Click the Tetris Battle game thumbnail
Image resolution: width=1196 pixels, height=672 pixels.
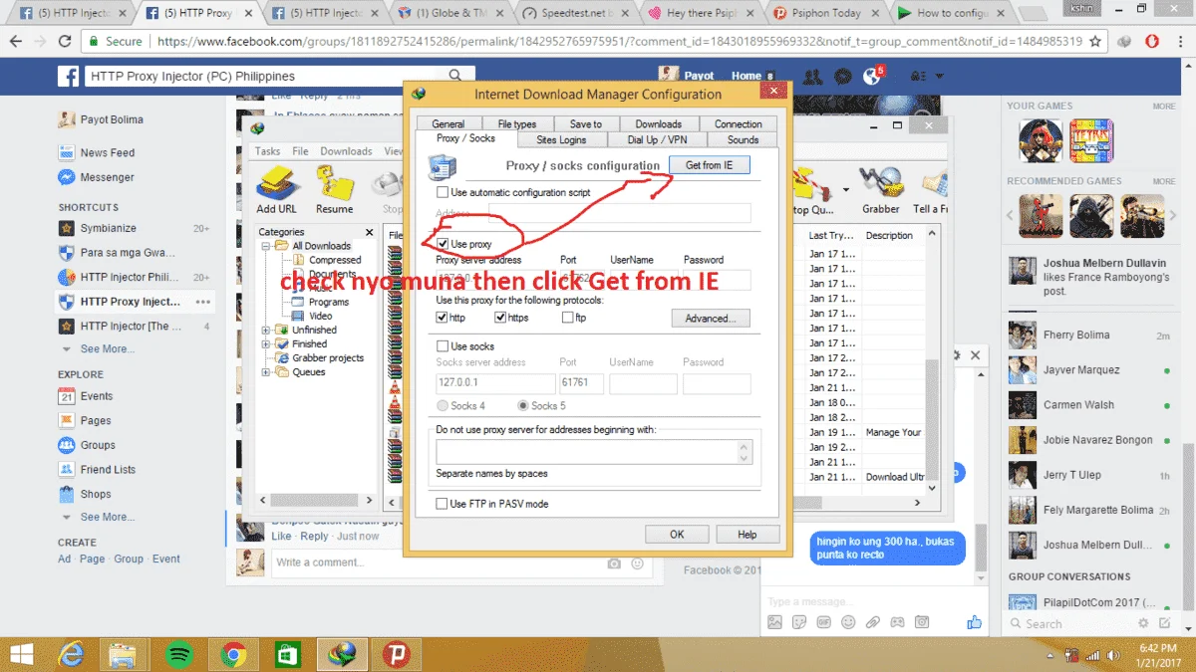point(1091,140)
